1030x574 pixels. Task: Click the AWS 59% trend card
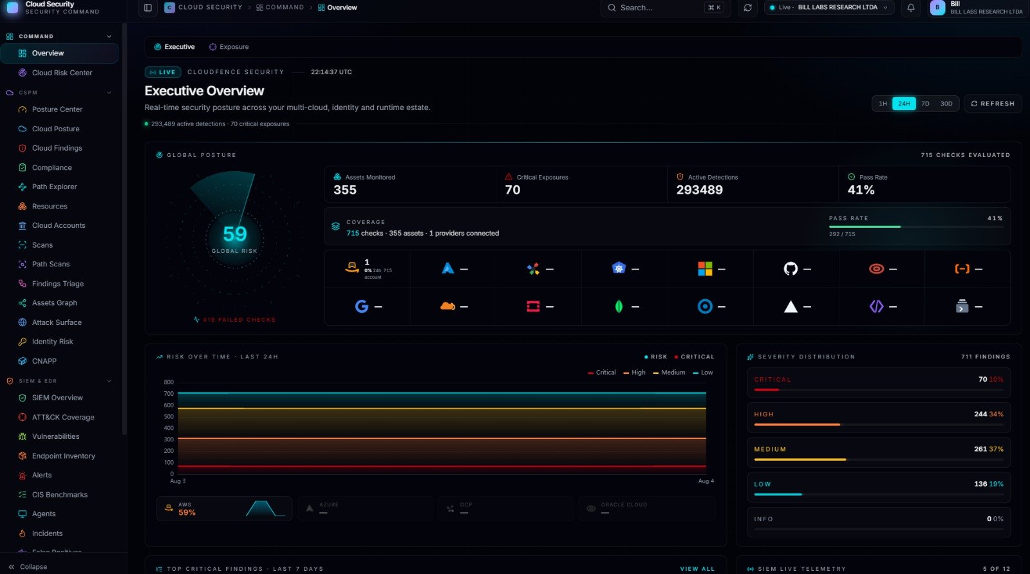click(224, 508)
